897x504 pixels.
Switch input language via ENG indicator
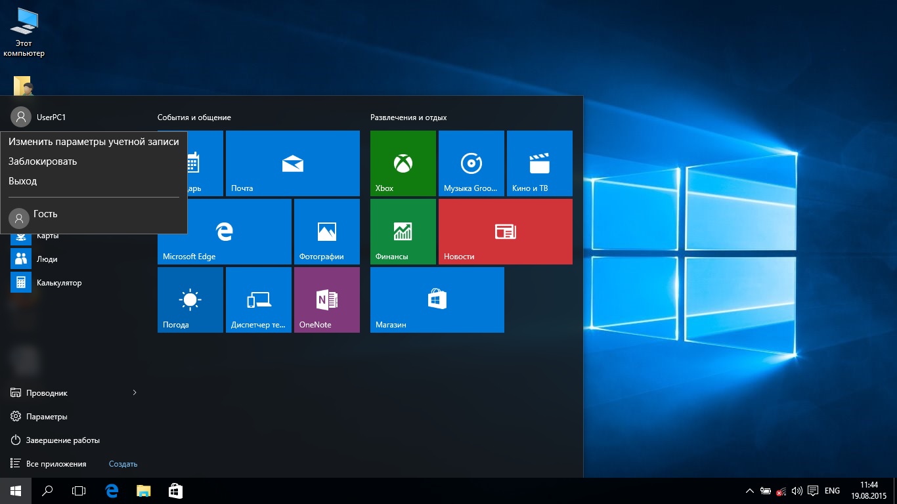832,491
